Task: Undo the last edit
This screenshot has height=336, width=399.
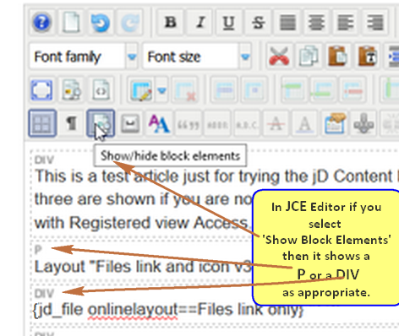Action: 101,22
